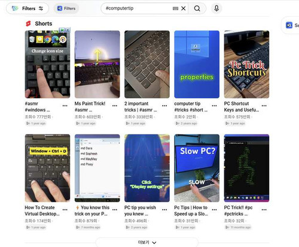Start voice search with the microphone icon
Image resolution: width=299 pixels, height=247 pixels.
coord(216,8)
